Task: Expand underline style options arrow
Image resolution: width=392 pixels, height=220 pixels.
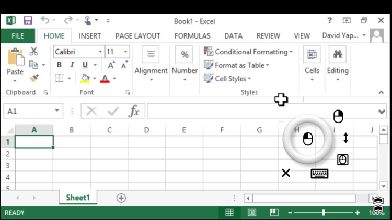Action: 95,65
